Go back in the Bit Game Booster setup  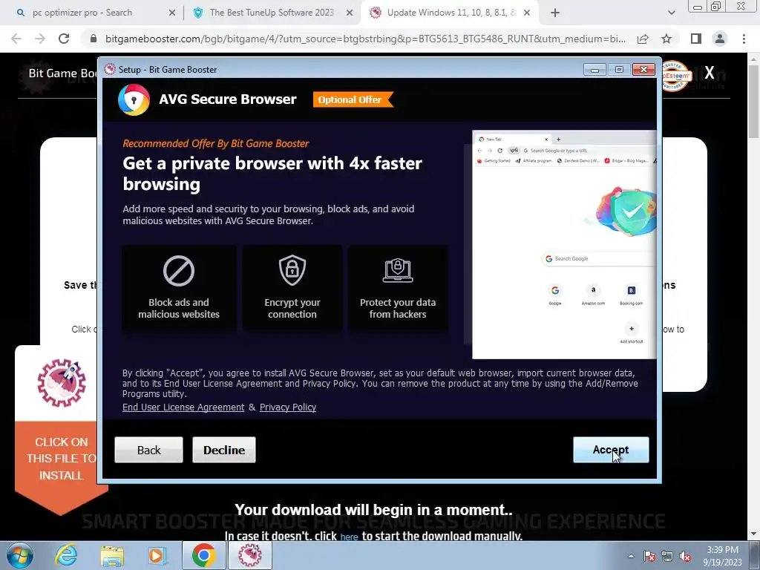tap(148, 450)
